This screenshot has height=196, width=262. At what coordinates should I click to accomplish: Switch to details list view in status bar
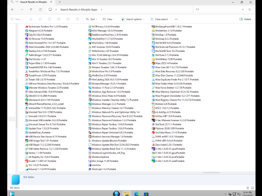point(248,188)
